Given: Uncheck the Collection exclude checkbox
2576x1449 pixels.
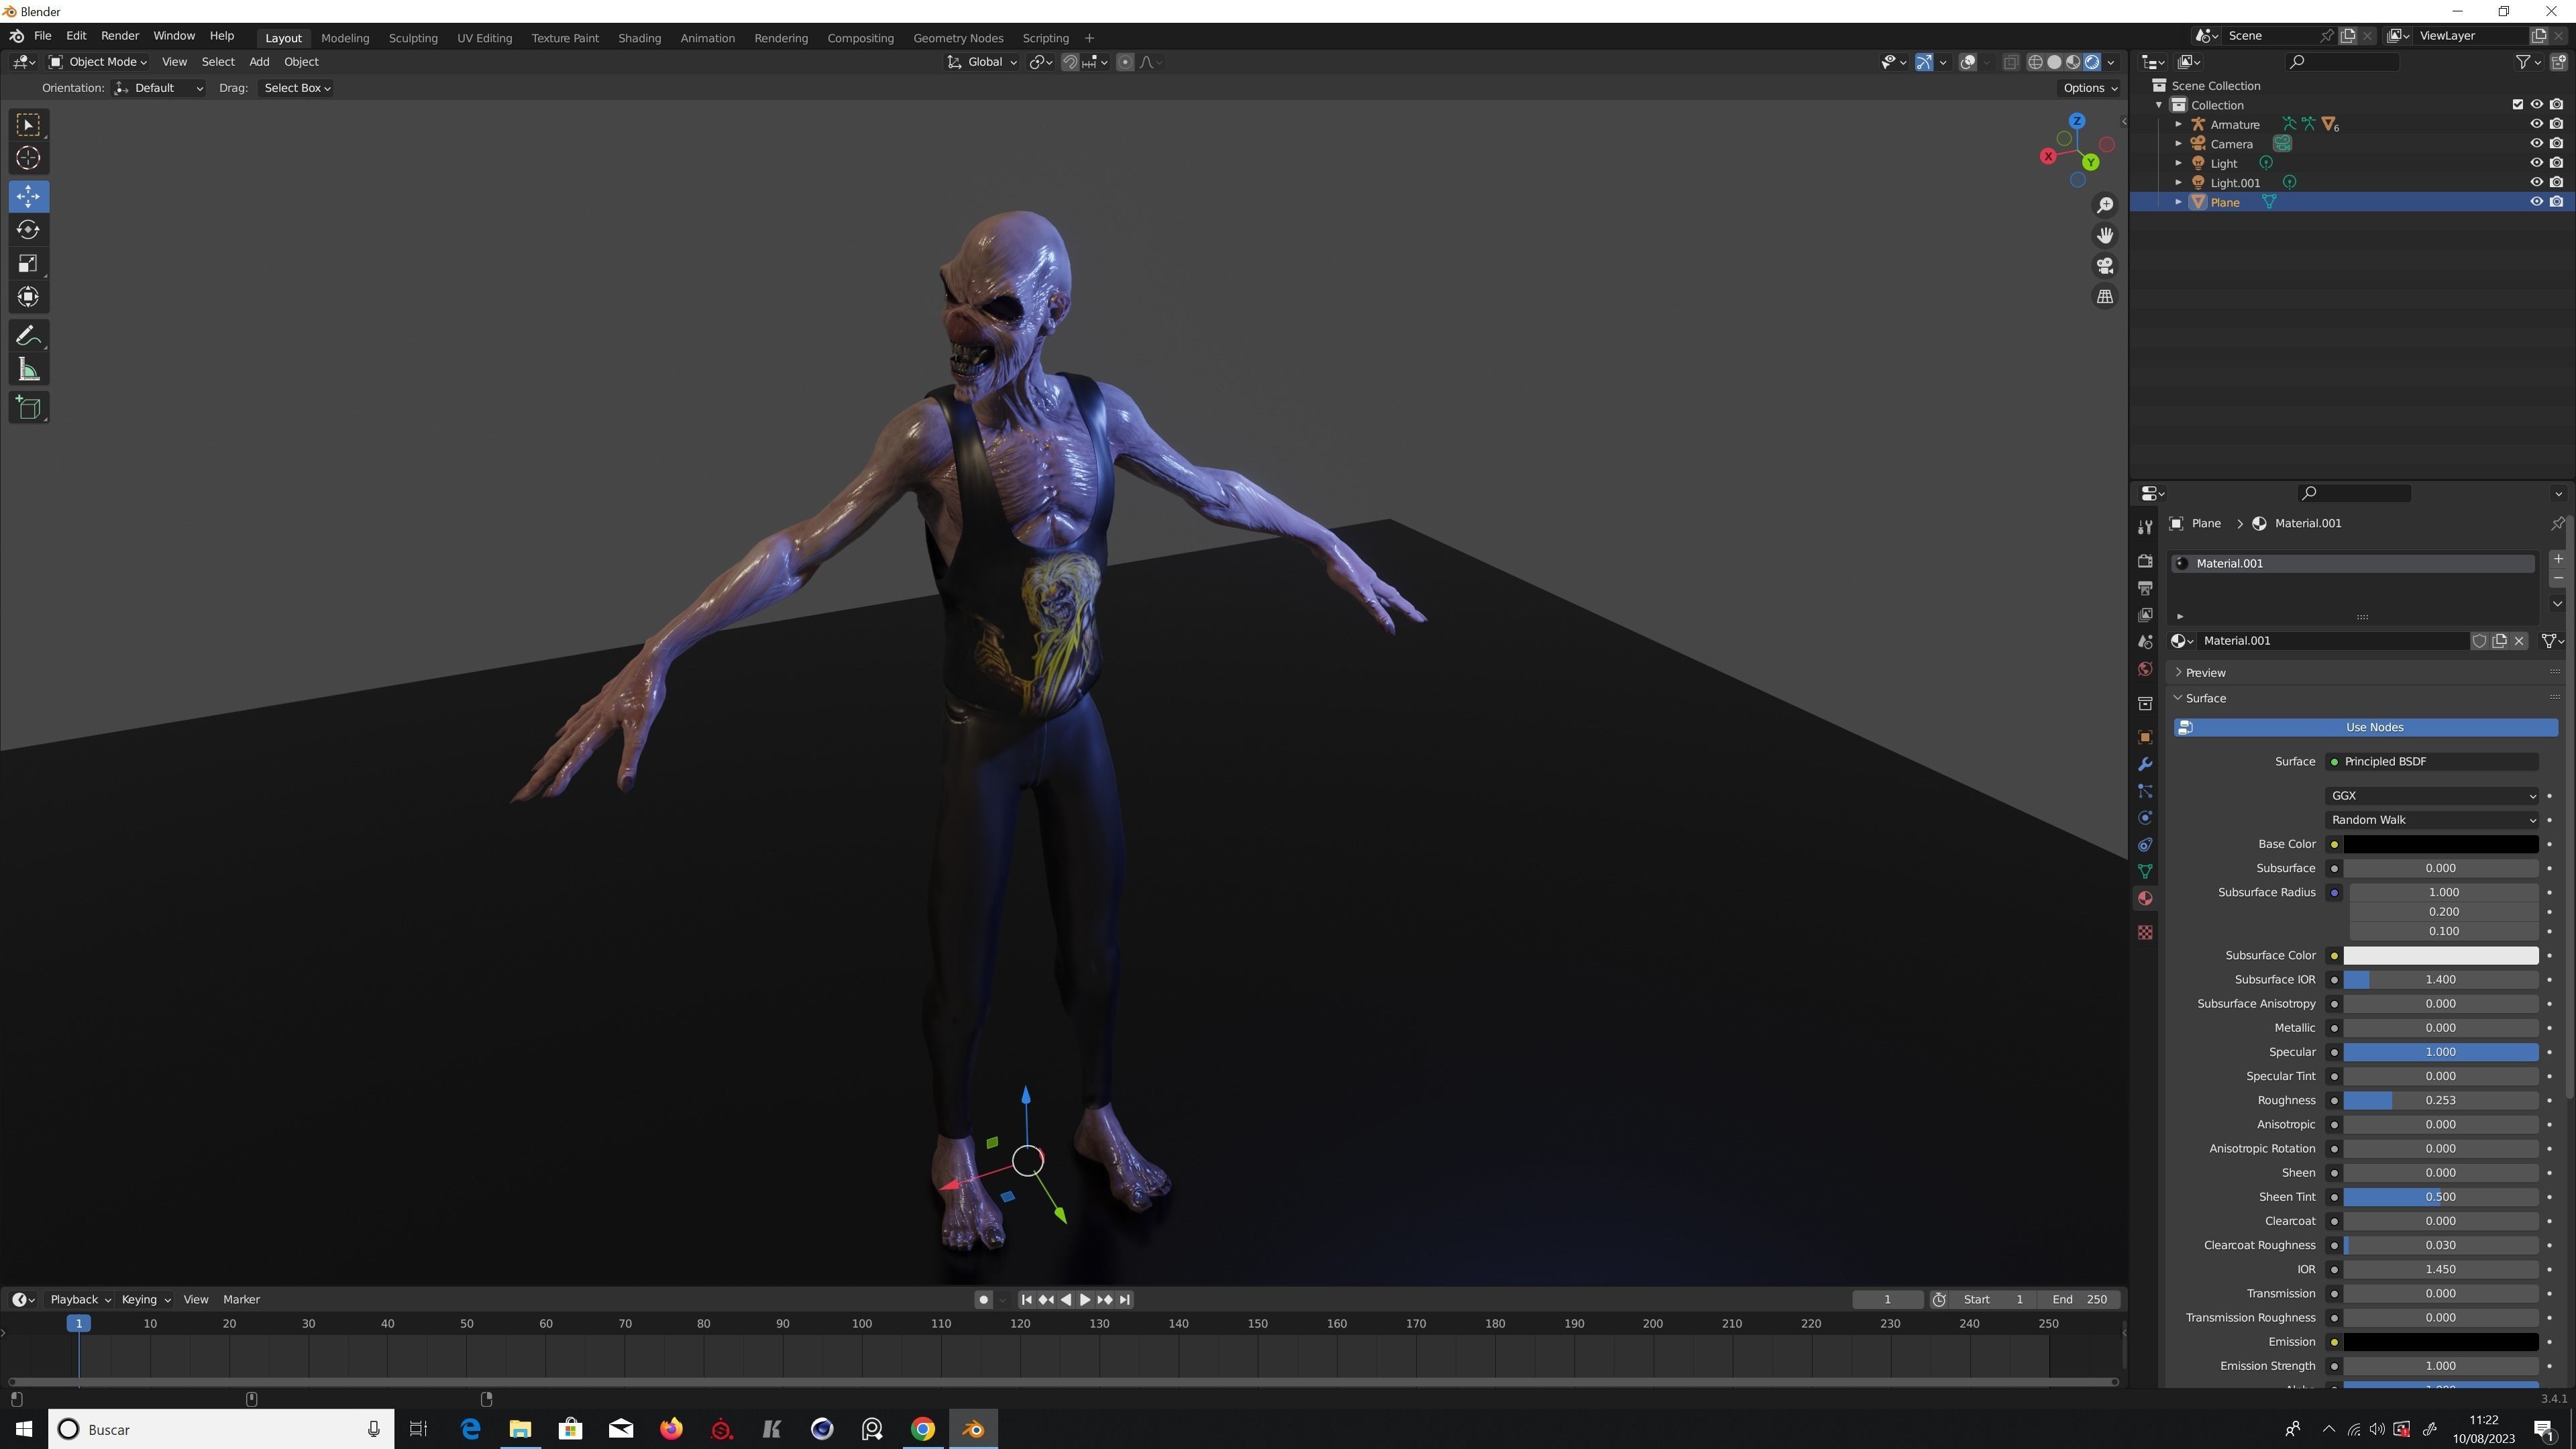Looking at the screenshot, I should point(2518,105).
